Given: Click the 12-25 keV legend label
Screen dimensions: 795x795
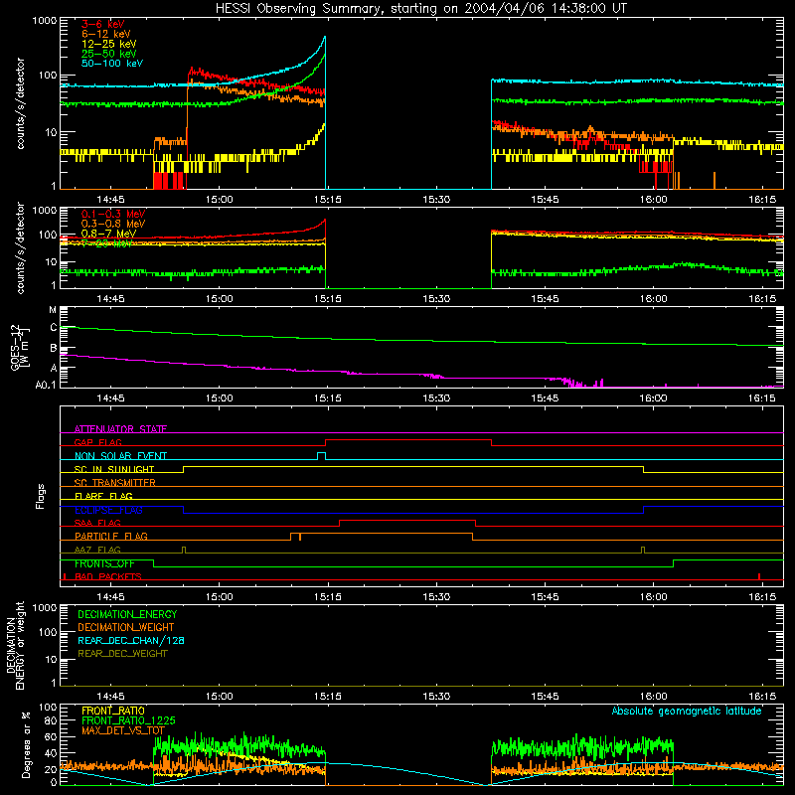Looking at the screenshot, I should coord(108,44).
